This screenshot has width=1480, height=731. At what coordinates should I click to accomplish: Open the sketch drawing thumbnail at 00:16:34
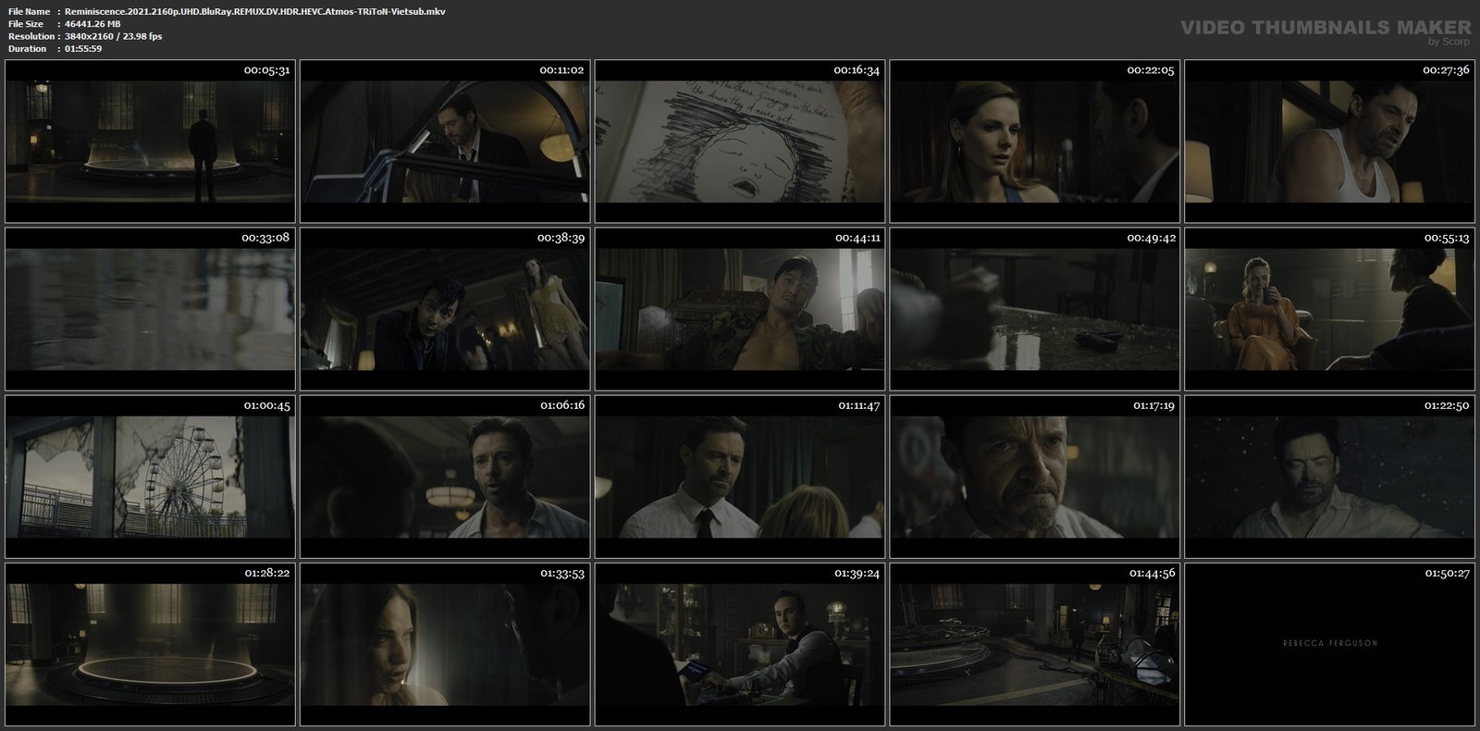coord(739,142)
